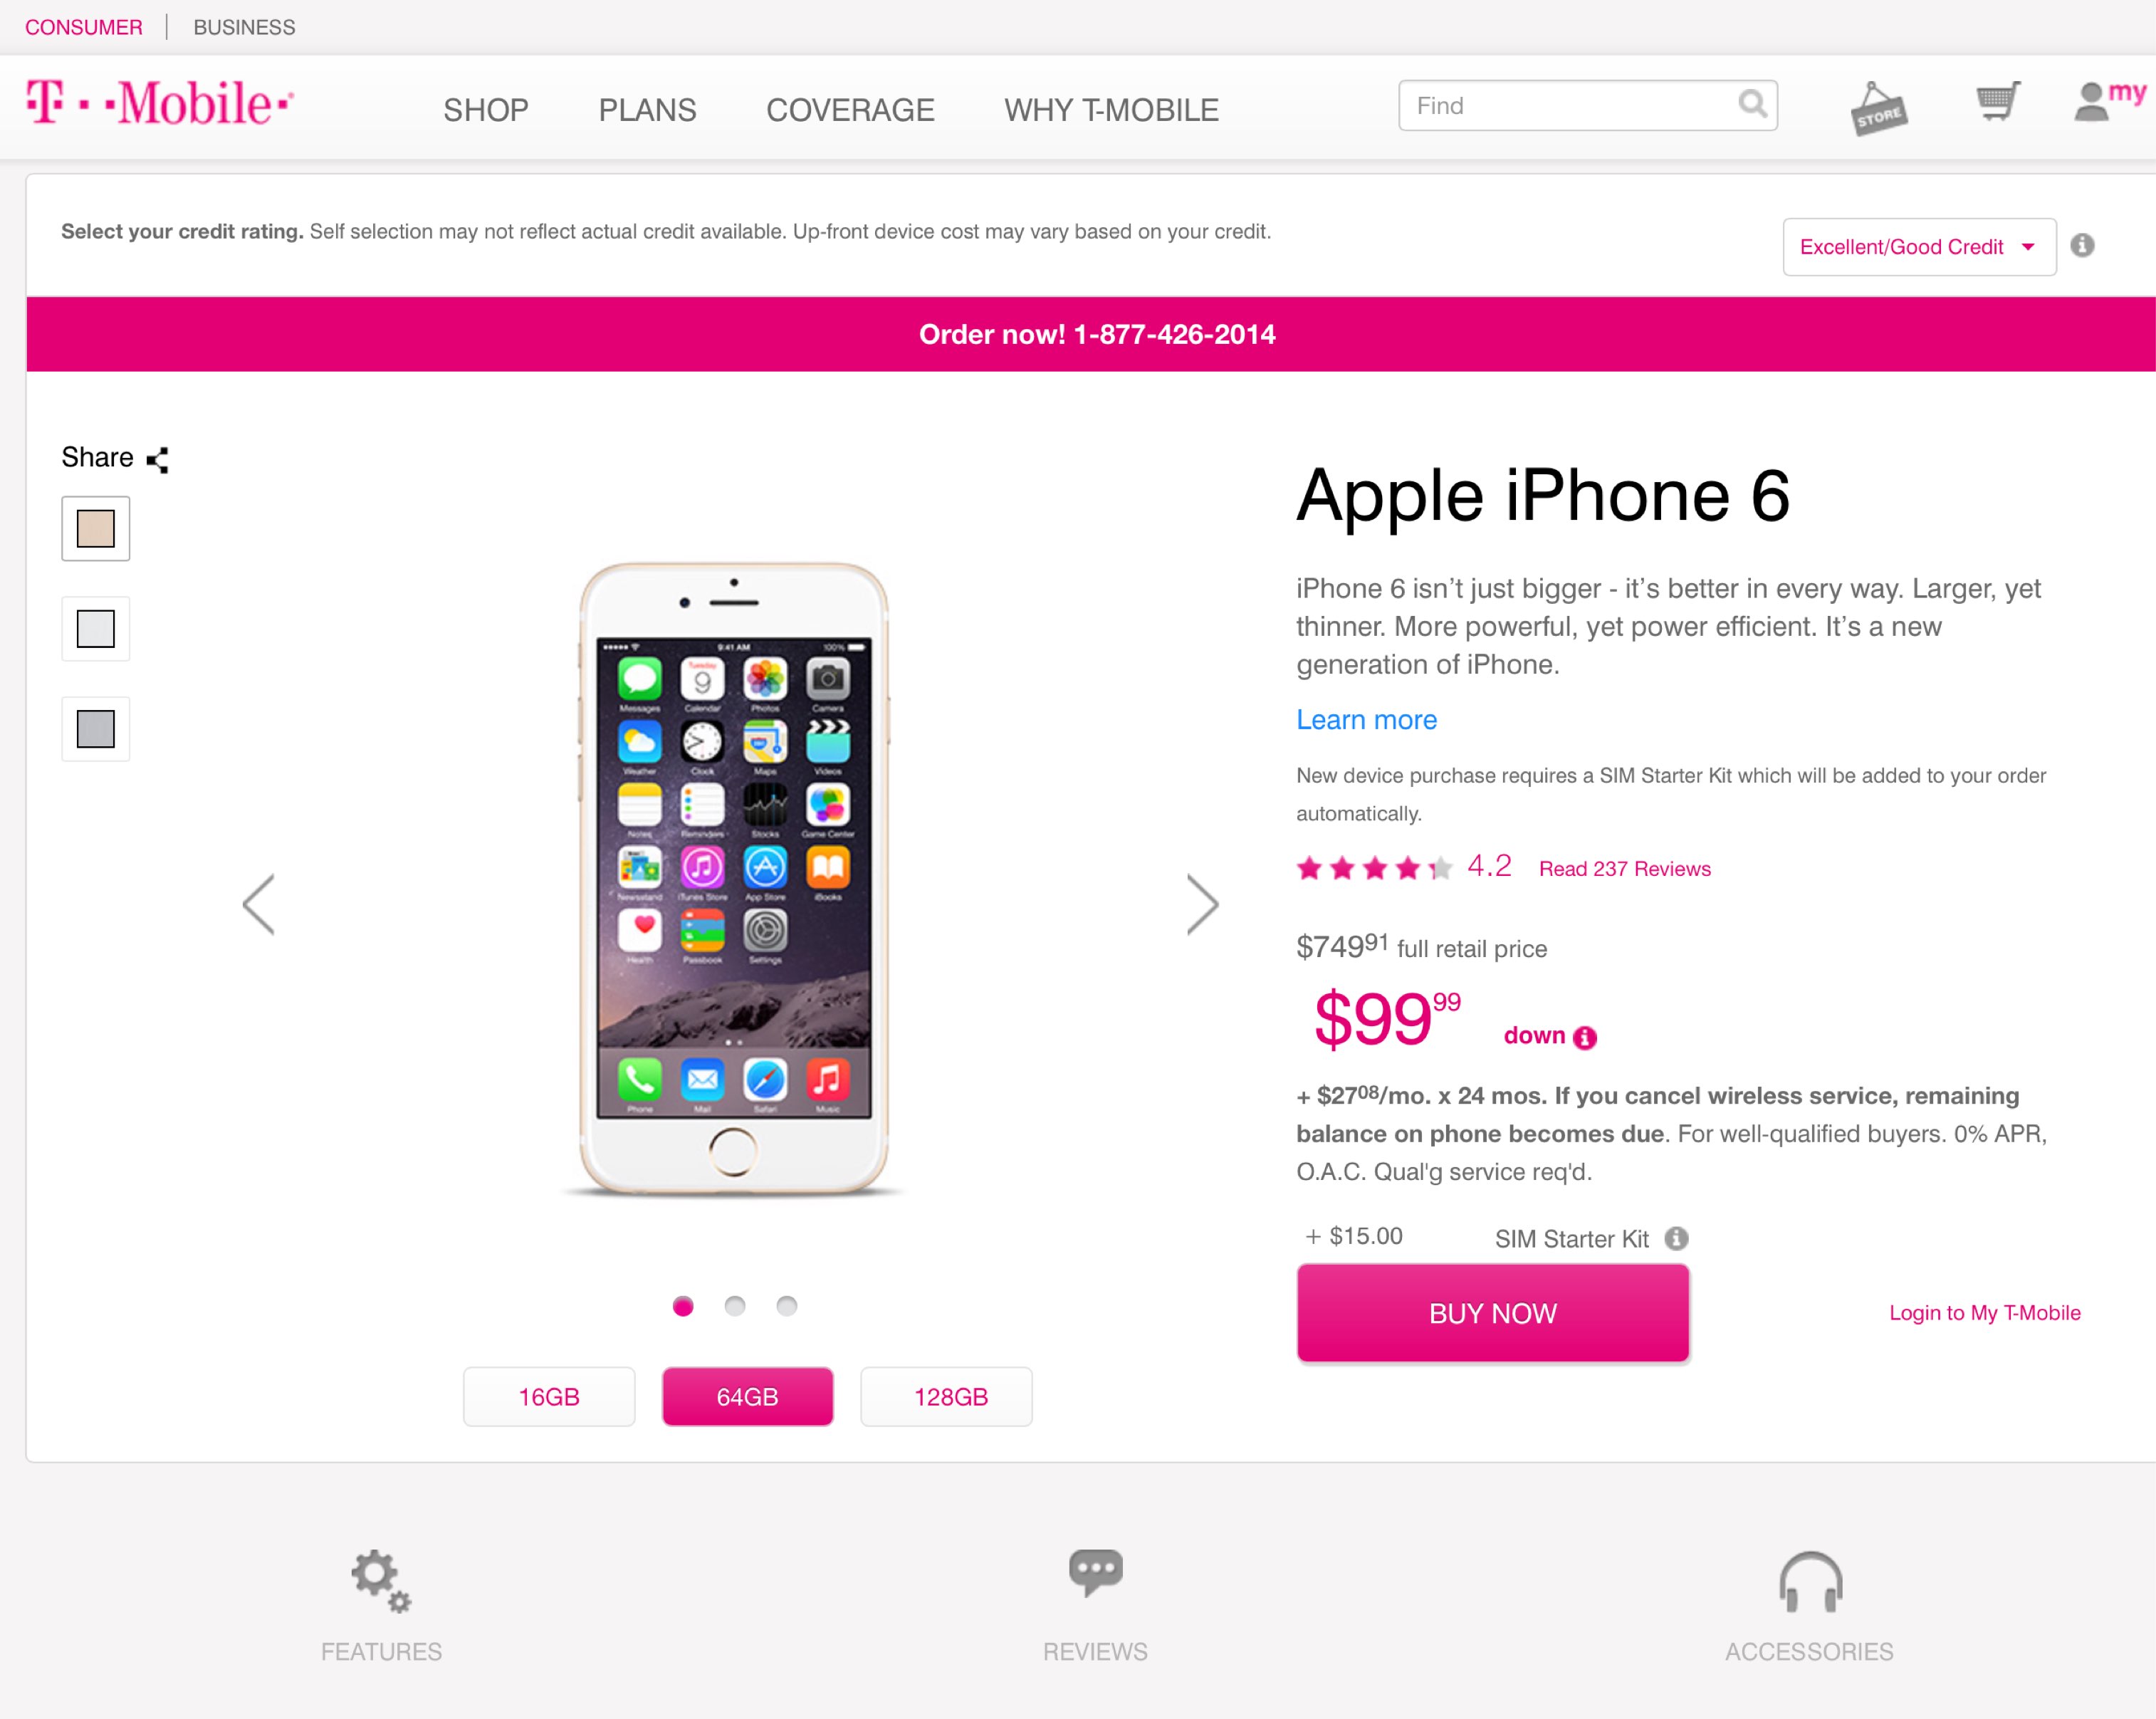
Task: Open the PLANS menu
Action: 647,110
